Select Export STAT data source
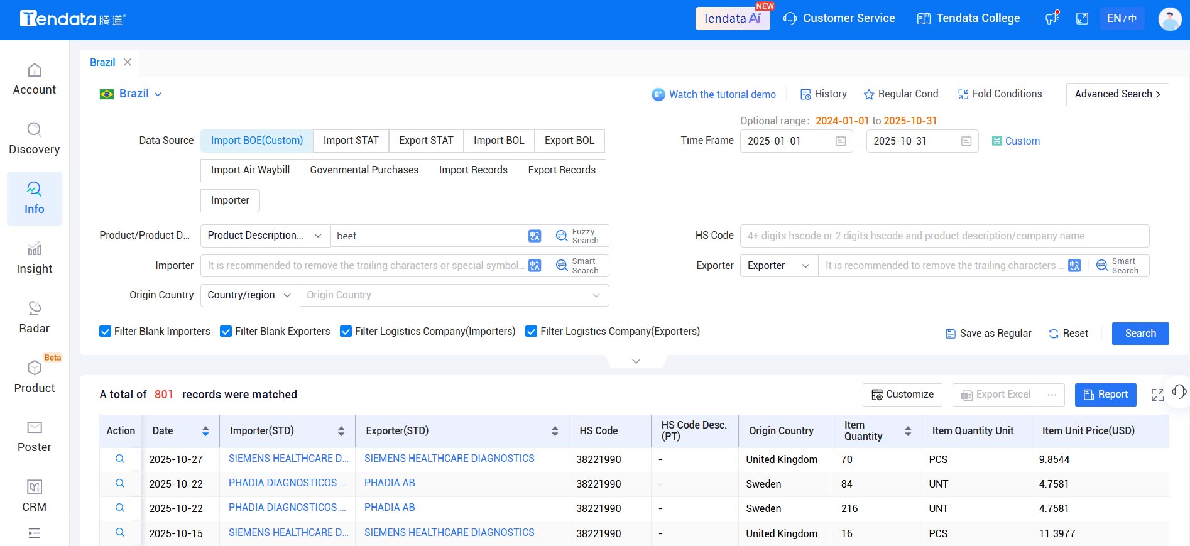Image resolution: width=1190 pixels, height=546 pixels. tap(426, 141)
